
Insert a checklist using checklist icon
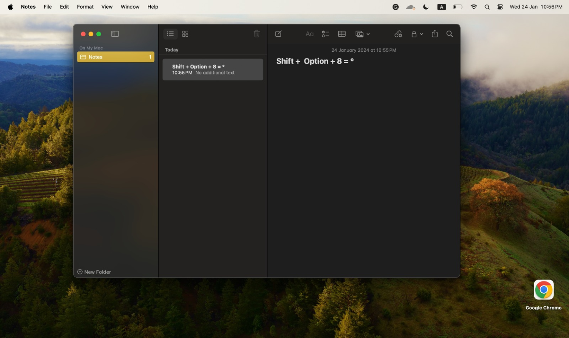point(326,34)
